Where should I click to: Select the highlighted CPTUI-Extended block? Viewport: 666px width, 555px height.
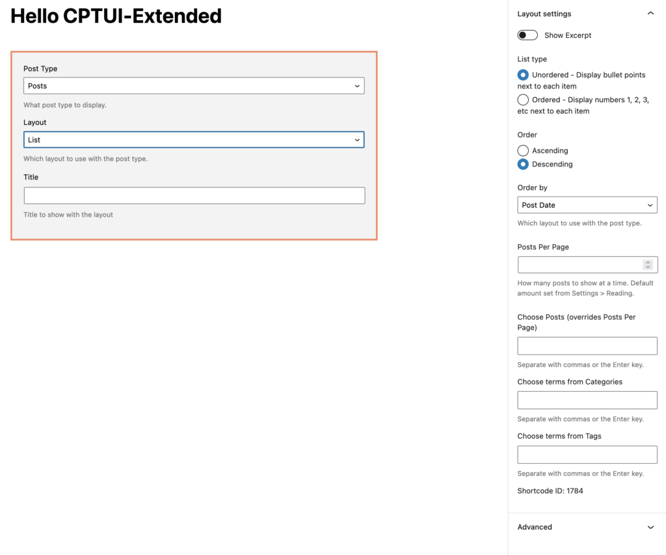[x=194, y=146]
